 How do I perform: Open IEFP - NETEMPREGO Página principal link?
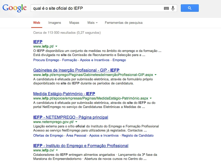click(x=71, y=117)
